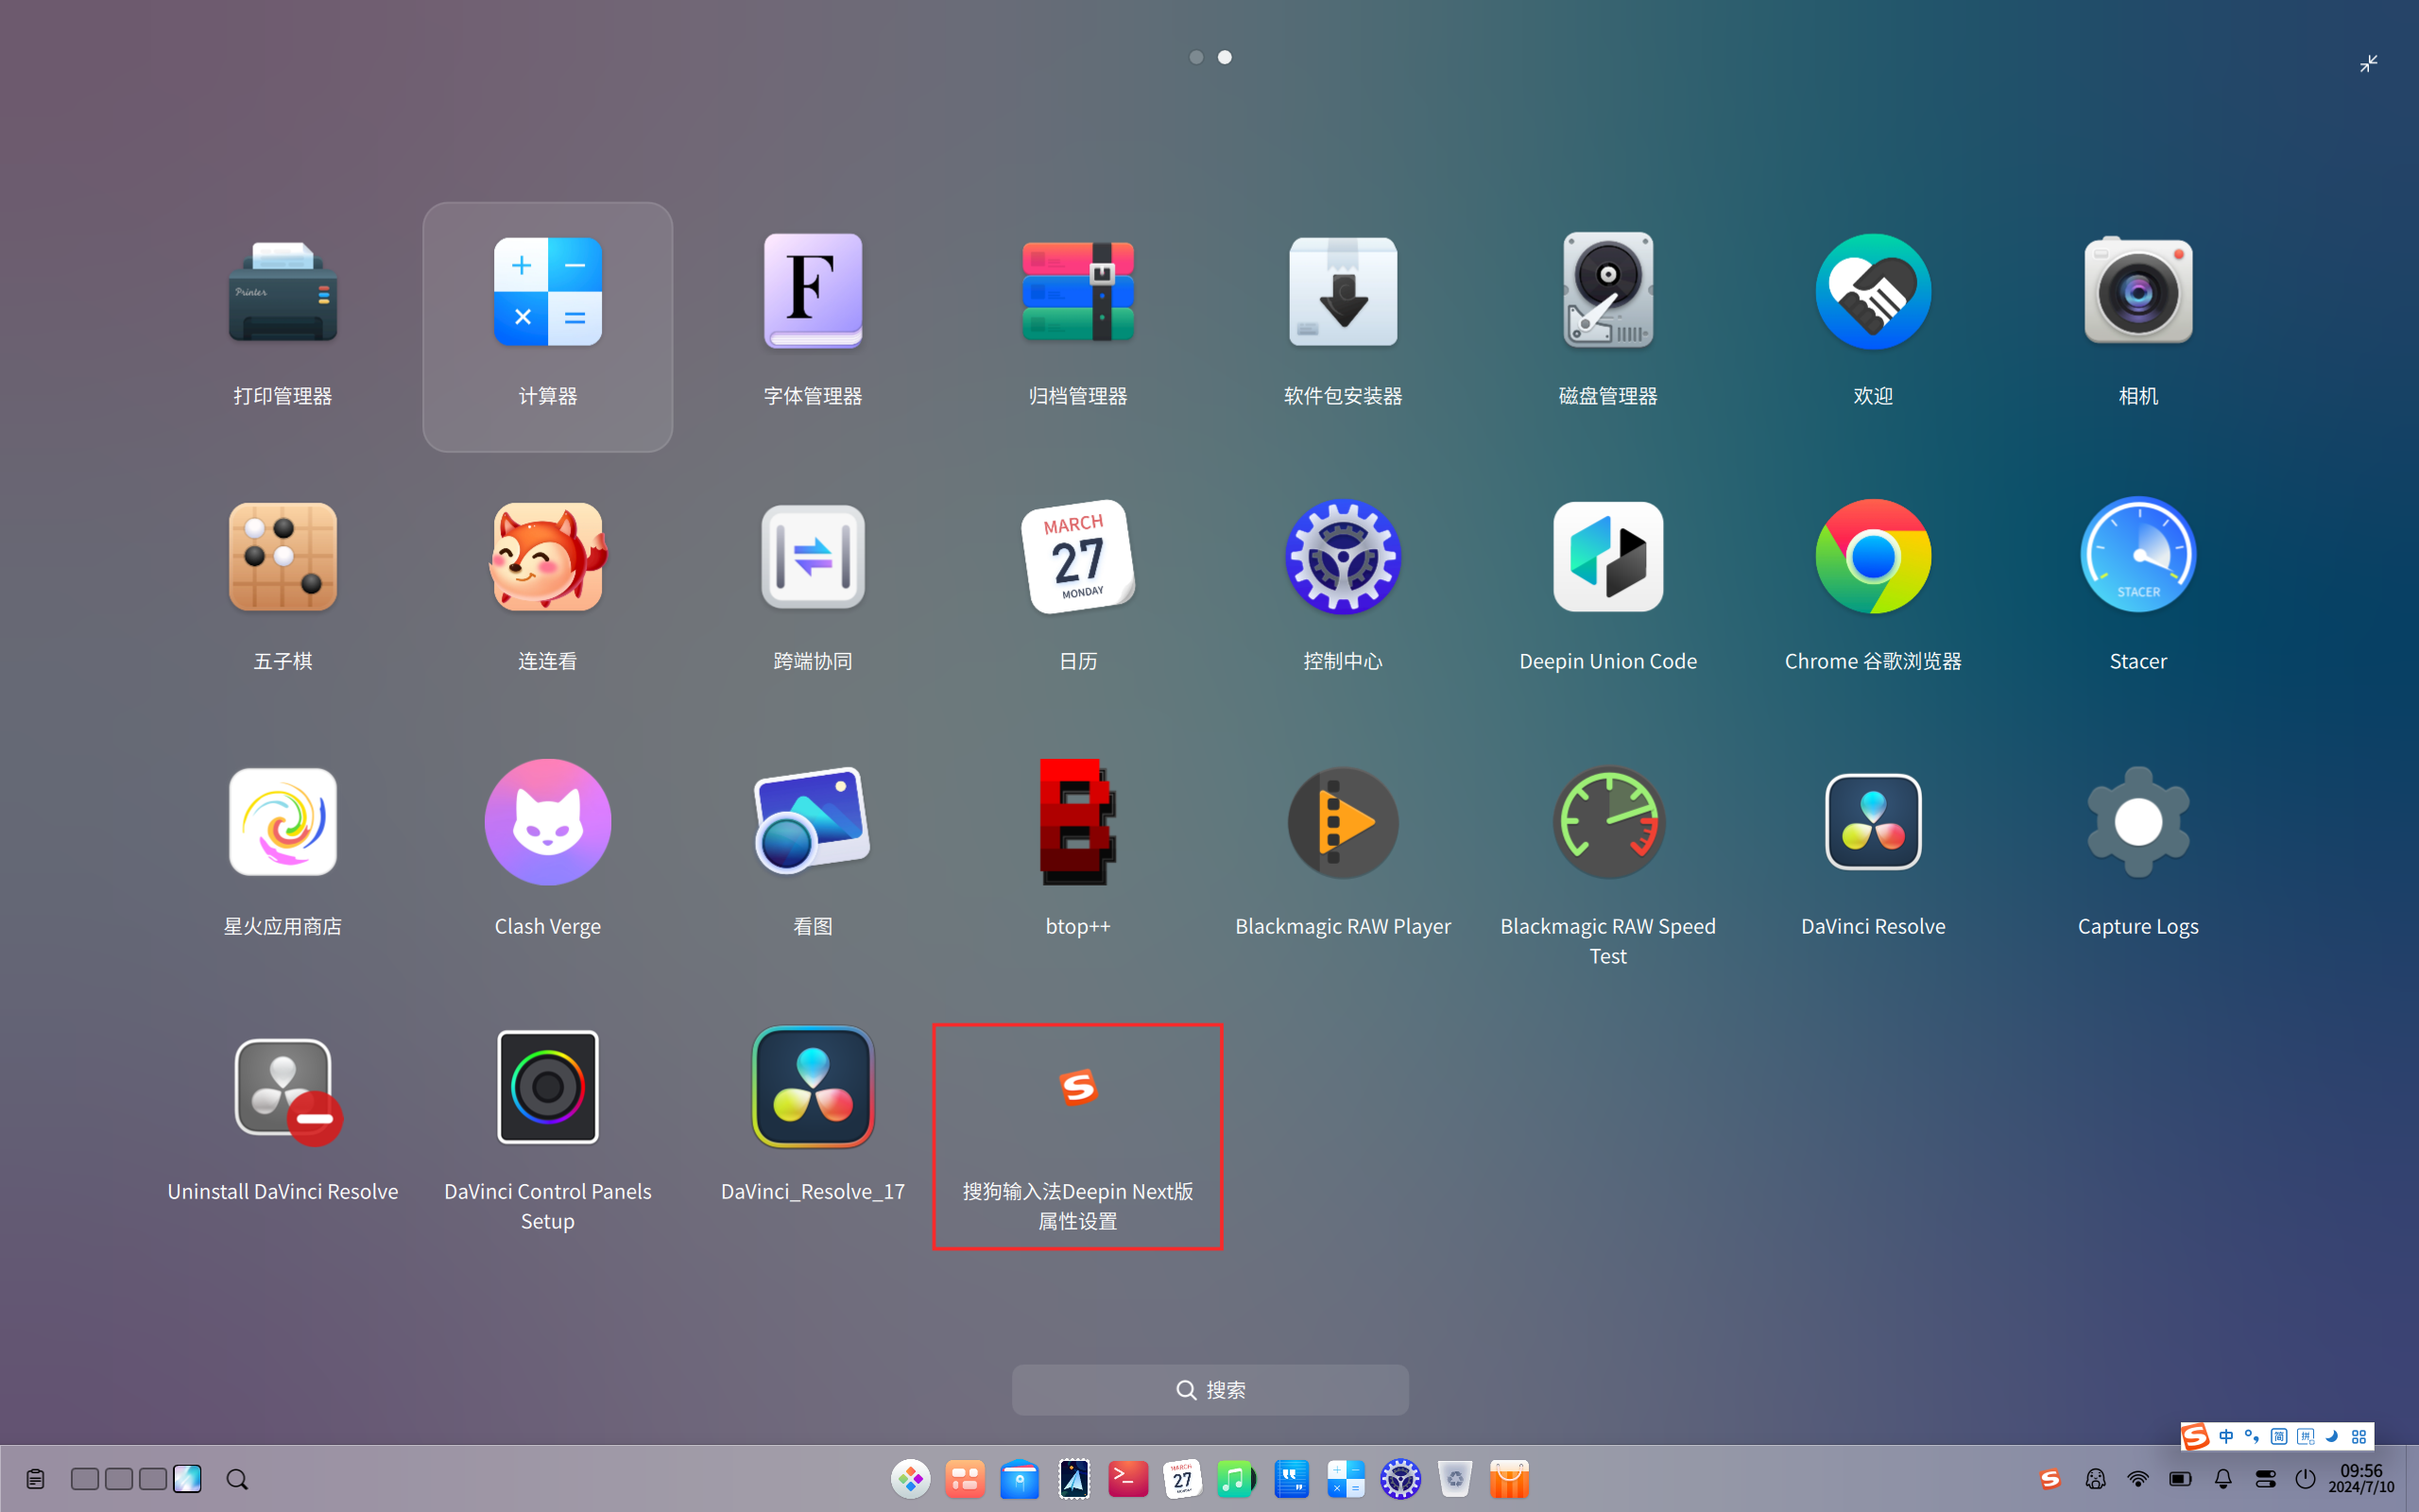This screenshot has width=2419, height=1512.
Task: Open Chrome 谷歌浏览器
Action: (x=1872, y=587)
